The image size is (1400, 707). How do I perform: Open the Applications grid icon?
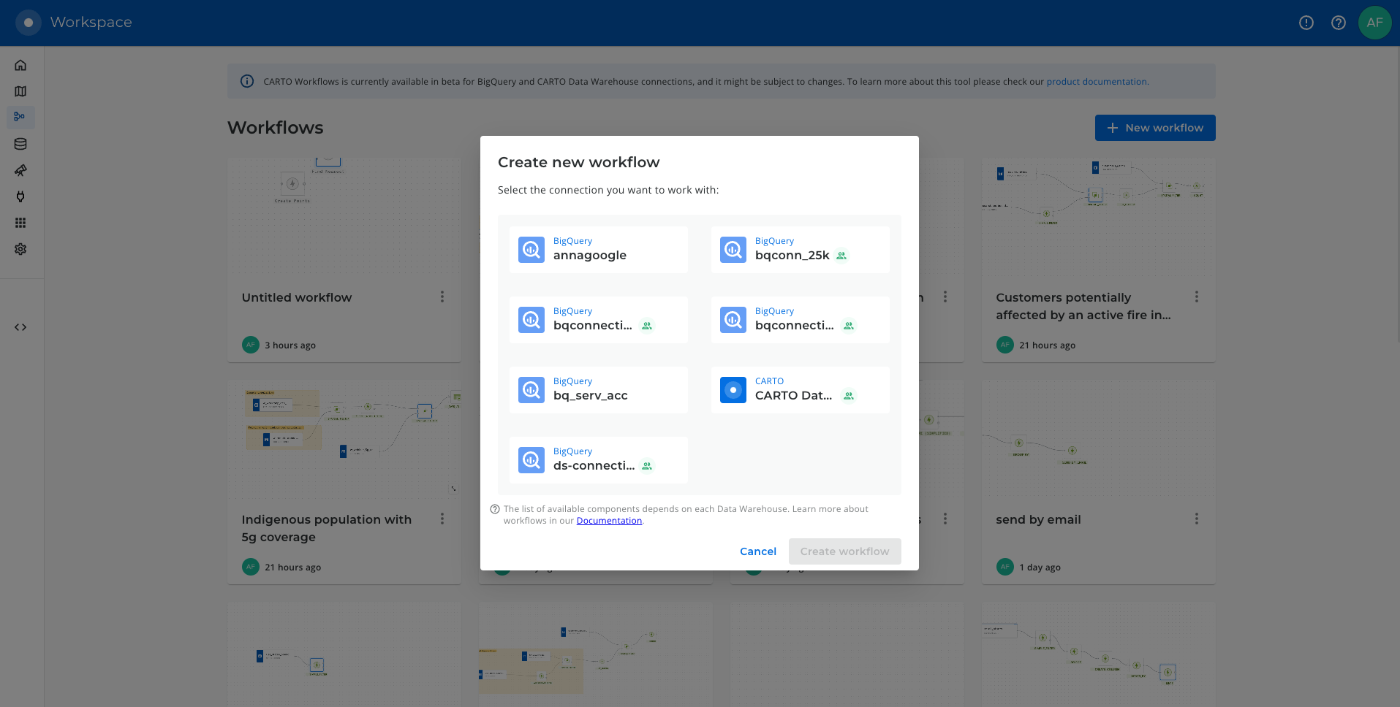pos(20,223)
